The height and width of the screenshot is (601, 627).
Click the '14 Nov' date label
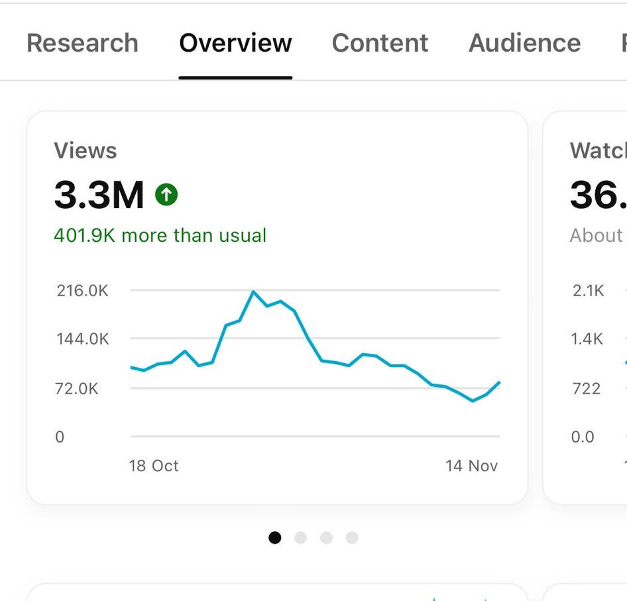click(471, 466)
